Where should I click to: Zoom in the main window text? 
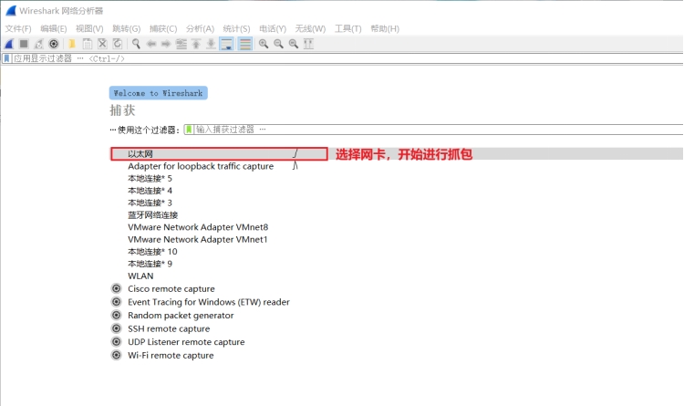tap(264, 44)
